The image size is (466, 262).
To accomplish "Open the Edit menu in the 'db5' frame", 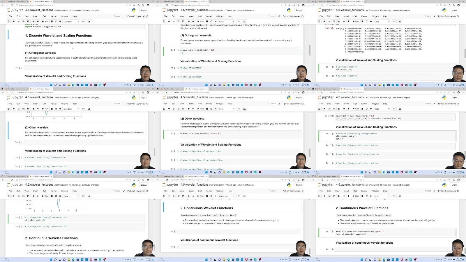I will [x=174, y=16].
